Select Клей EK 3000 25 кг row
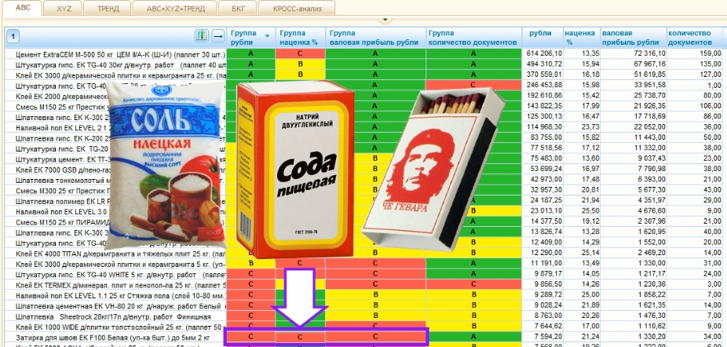 [x=363, y=75]
